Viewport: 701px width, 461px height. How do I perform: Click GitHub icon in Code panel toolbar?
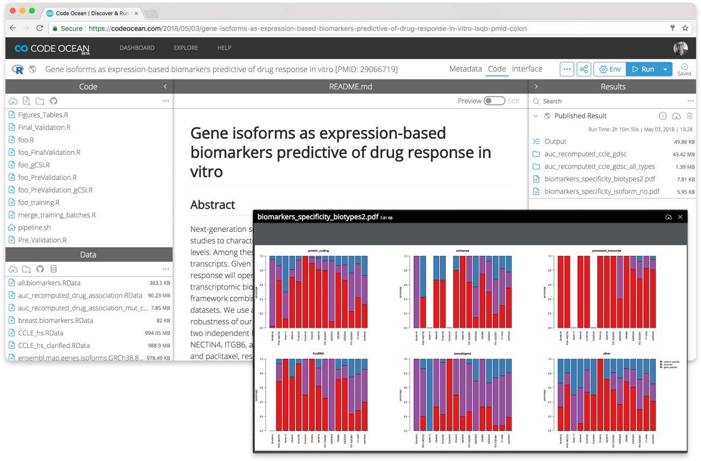click(x=53, y=101)
